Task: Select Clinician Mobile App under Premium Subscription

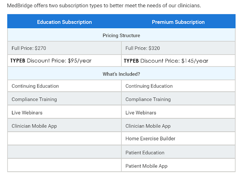Action: (148, 126)
